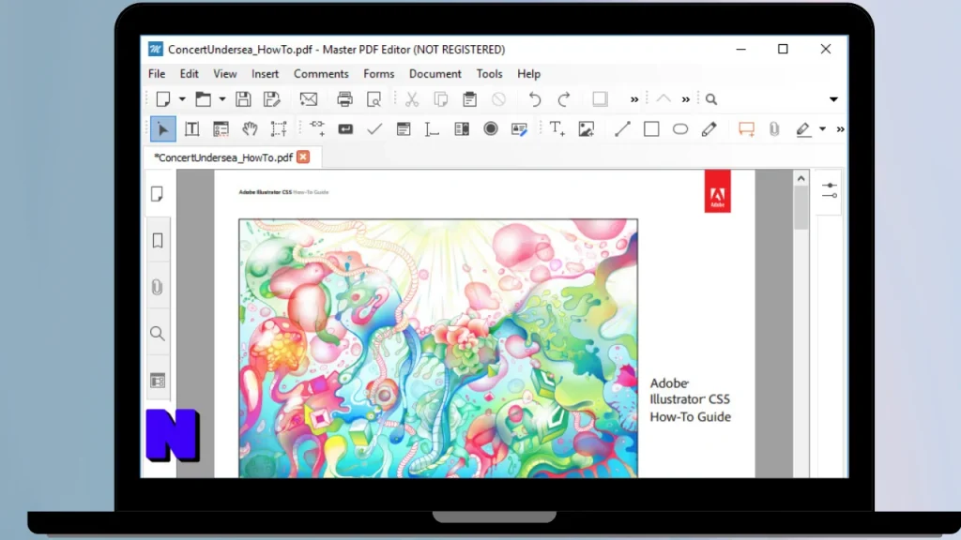The width and height of the screenshot is (961, 540).
Task: Select the Select Text tool
Action: (x=279, y=129)
